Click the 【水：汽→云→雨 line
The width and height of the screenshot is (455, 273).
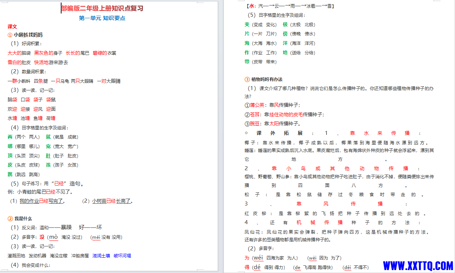pos(290,6)
